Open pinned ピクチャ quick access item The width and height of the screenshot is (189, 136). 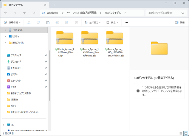click(14, 74)
